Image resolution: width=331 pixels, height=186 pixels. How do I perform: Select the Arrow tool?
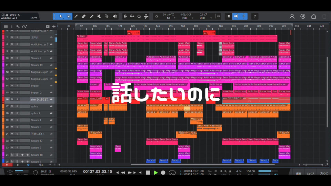[61, 16]
